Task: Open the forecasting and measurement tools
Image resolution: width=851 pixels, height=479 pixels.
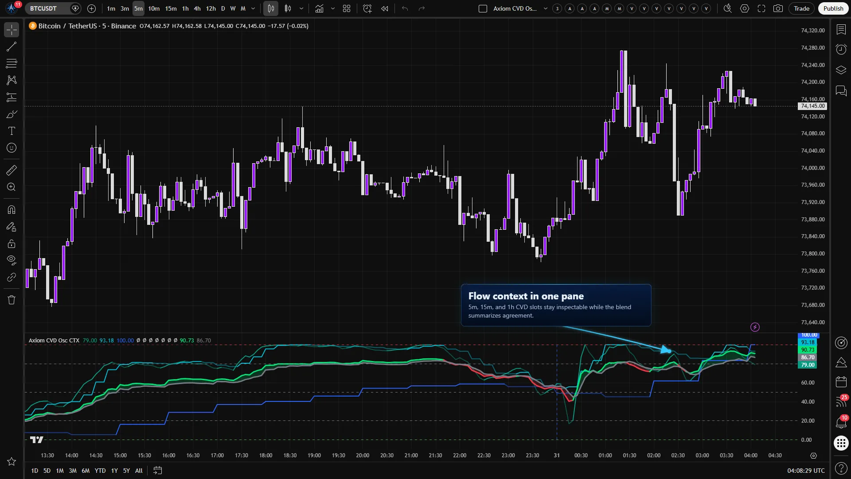Action: [12, 97]
